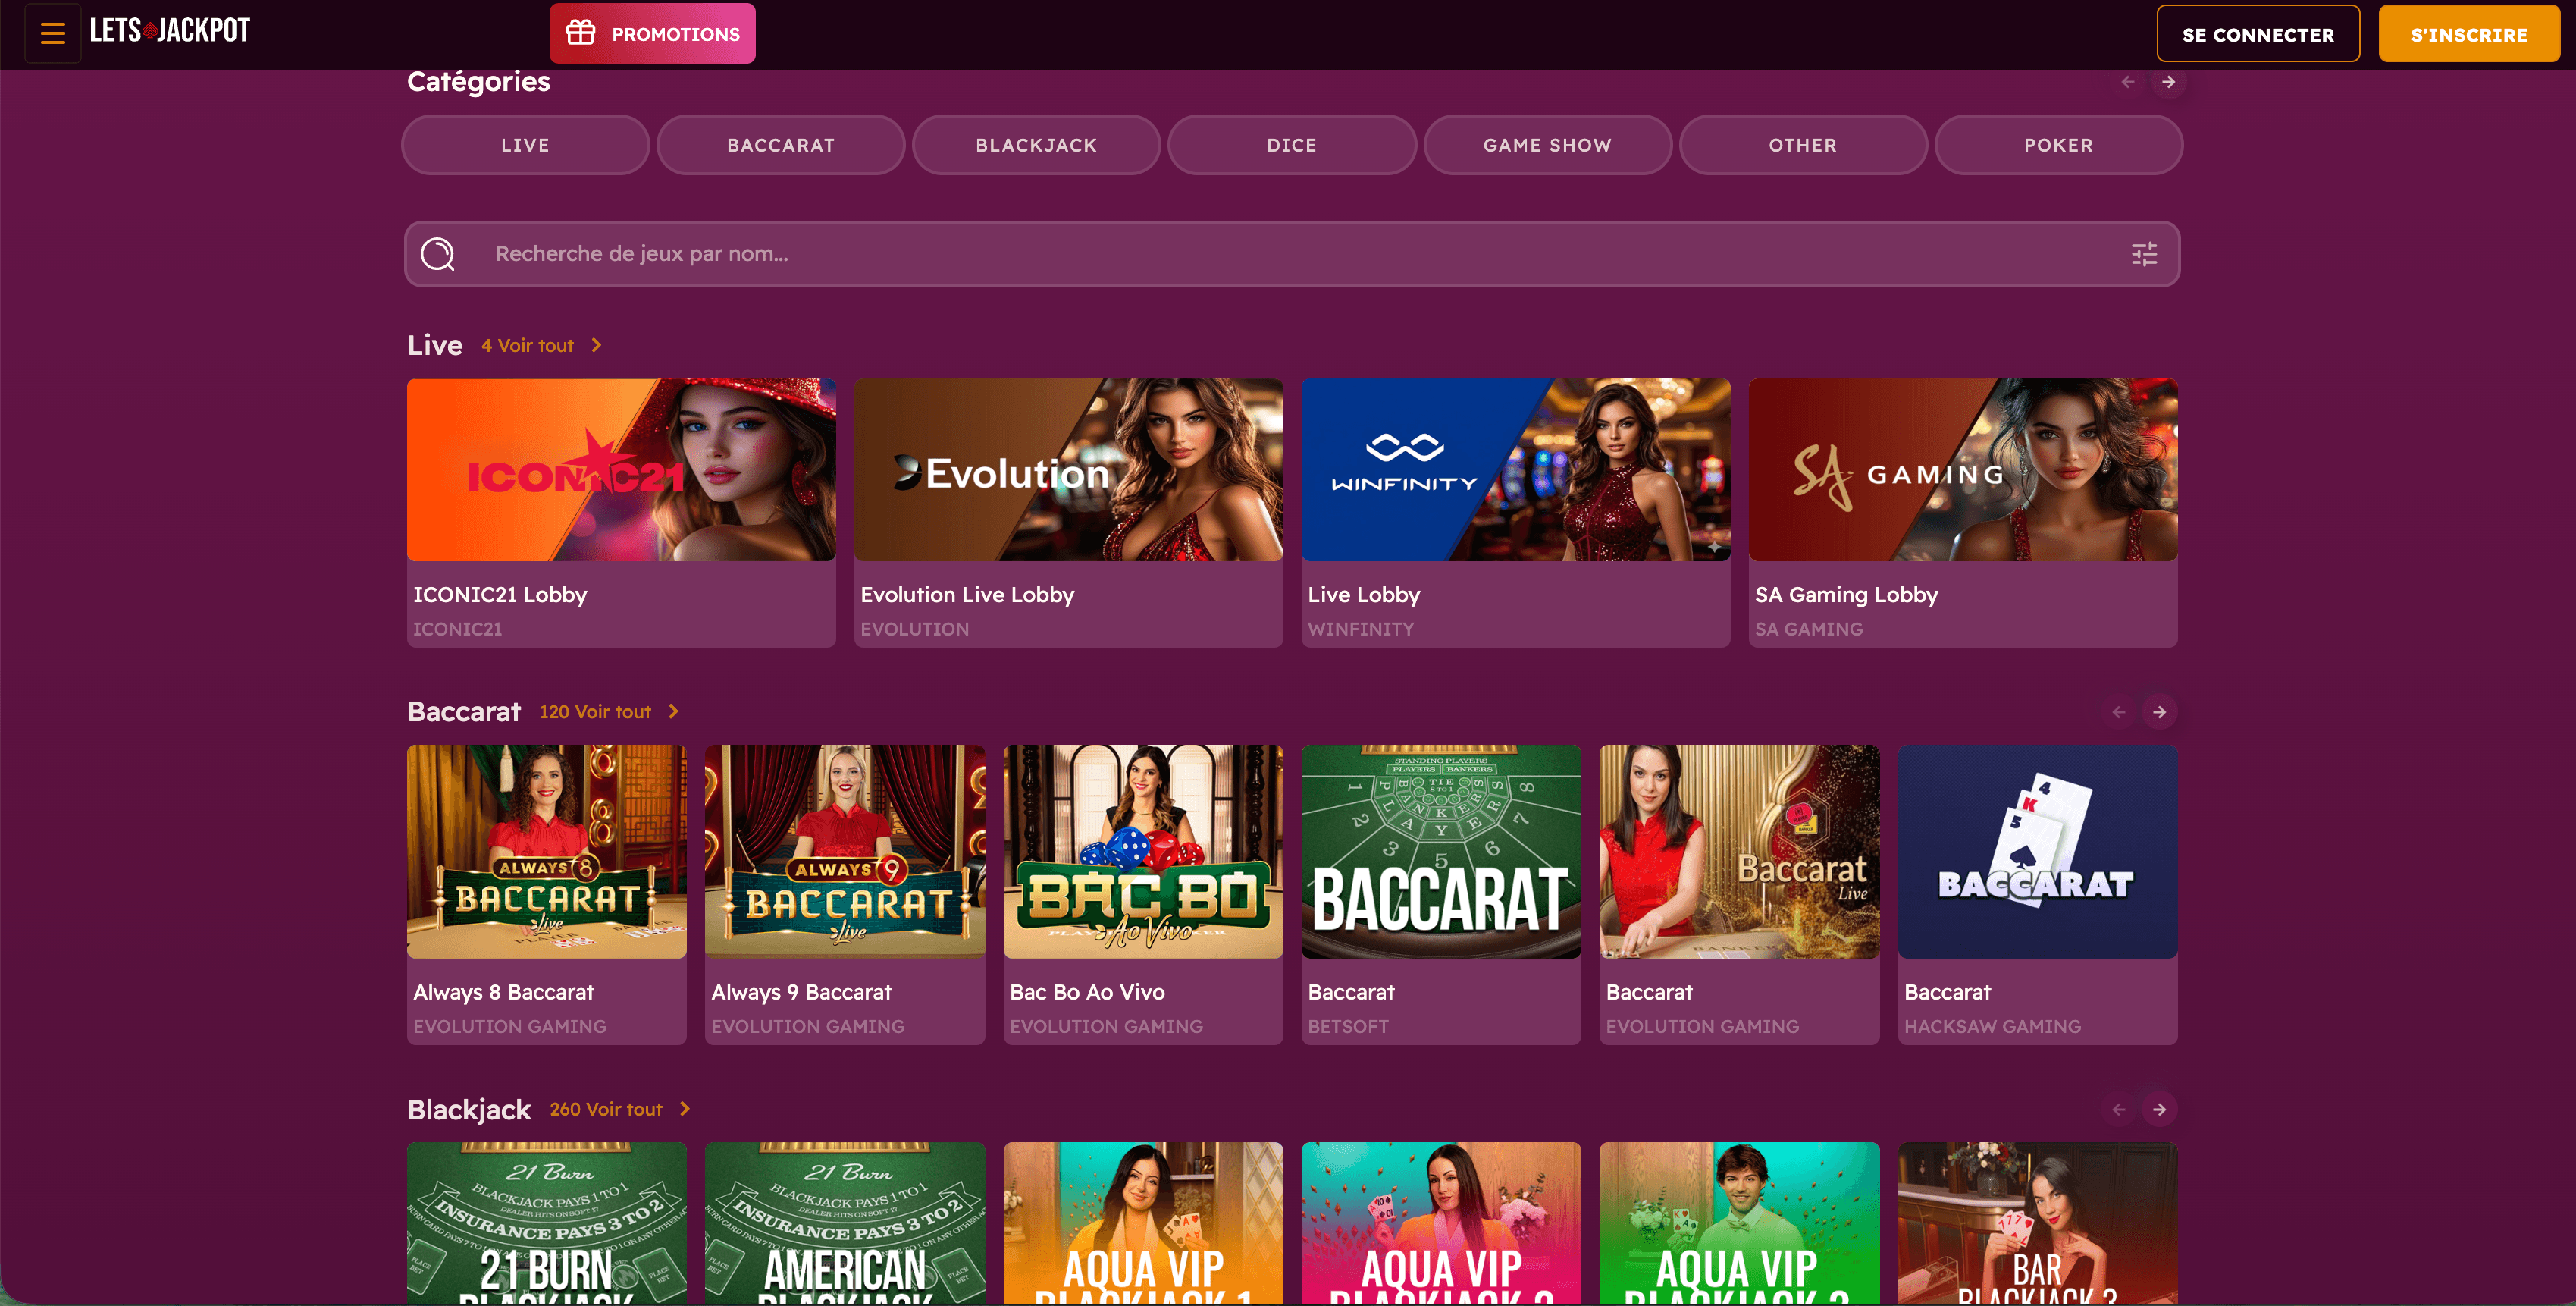Expand Baccarat section chevron
The image size is (2576, 1306).
673,711
